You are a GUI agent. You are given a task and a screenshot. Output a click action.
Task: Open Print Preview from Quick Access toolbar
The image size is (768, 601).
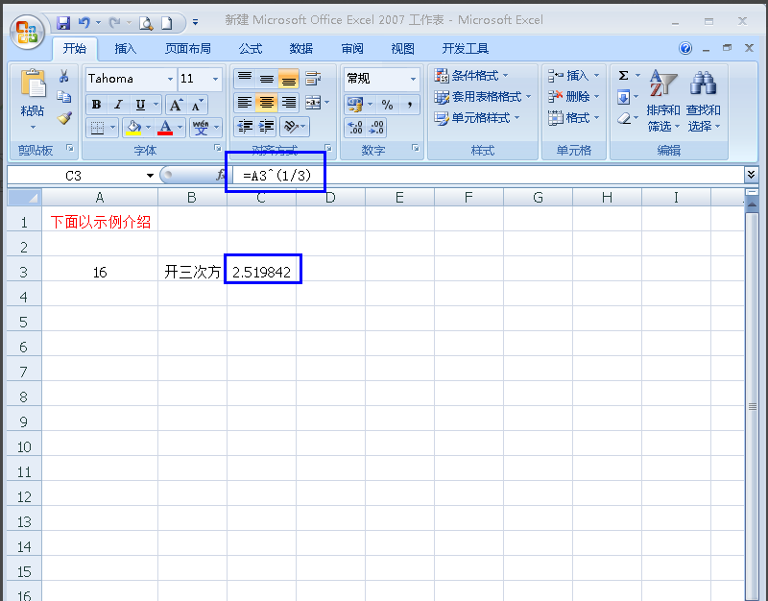point(146,22)
